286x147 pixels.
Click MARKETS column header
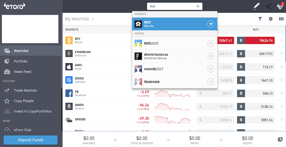(72, 30)
